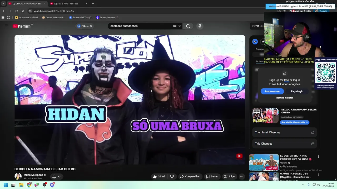This screenshot has height=189, width=337.
Task: Open the browser home button
Action: click(x=23, y=11)
